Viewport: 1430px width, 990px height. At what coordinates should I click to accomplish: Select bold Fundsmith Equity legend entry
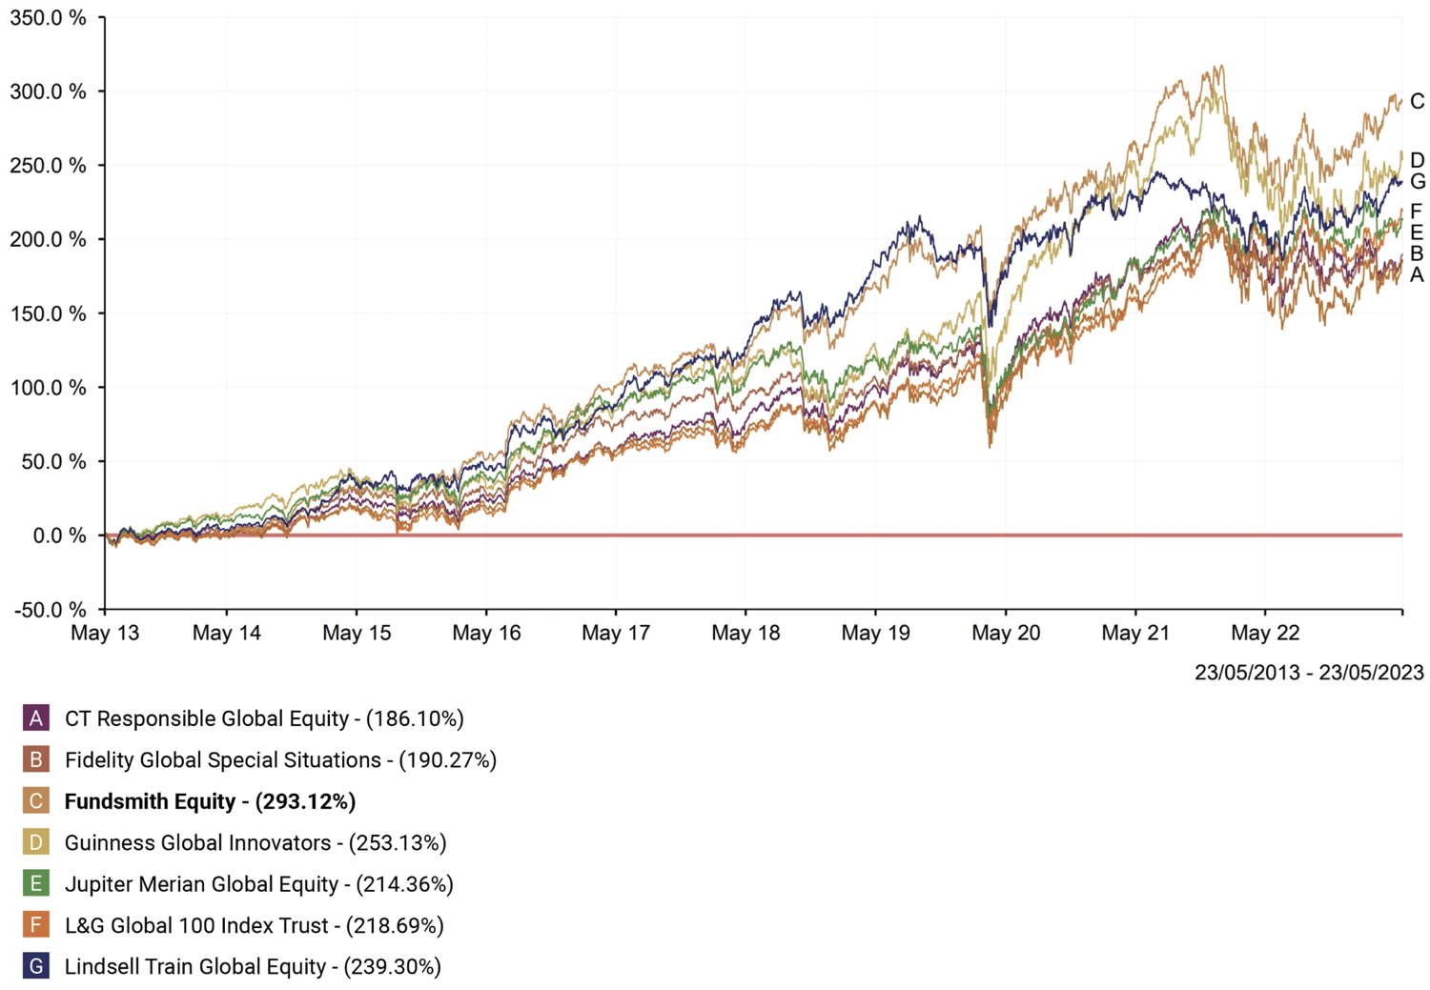(210, 801)
